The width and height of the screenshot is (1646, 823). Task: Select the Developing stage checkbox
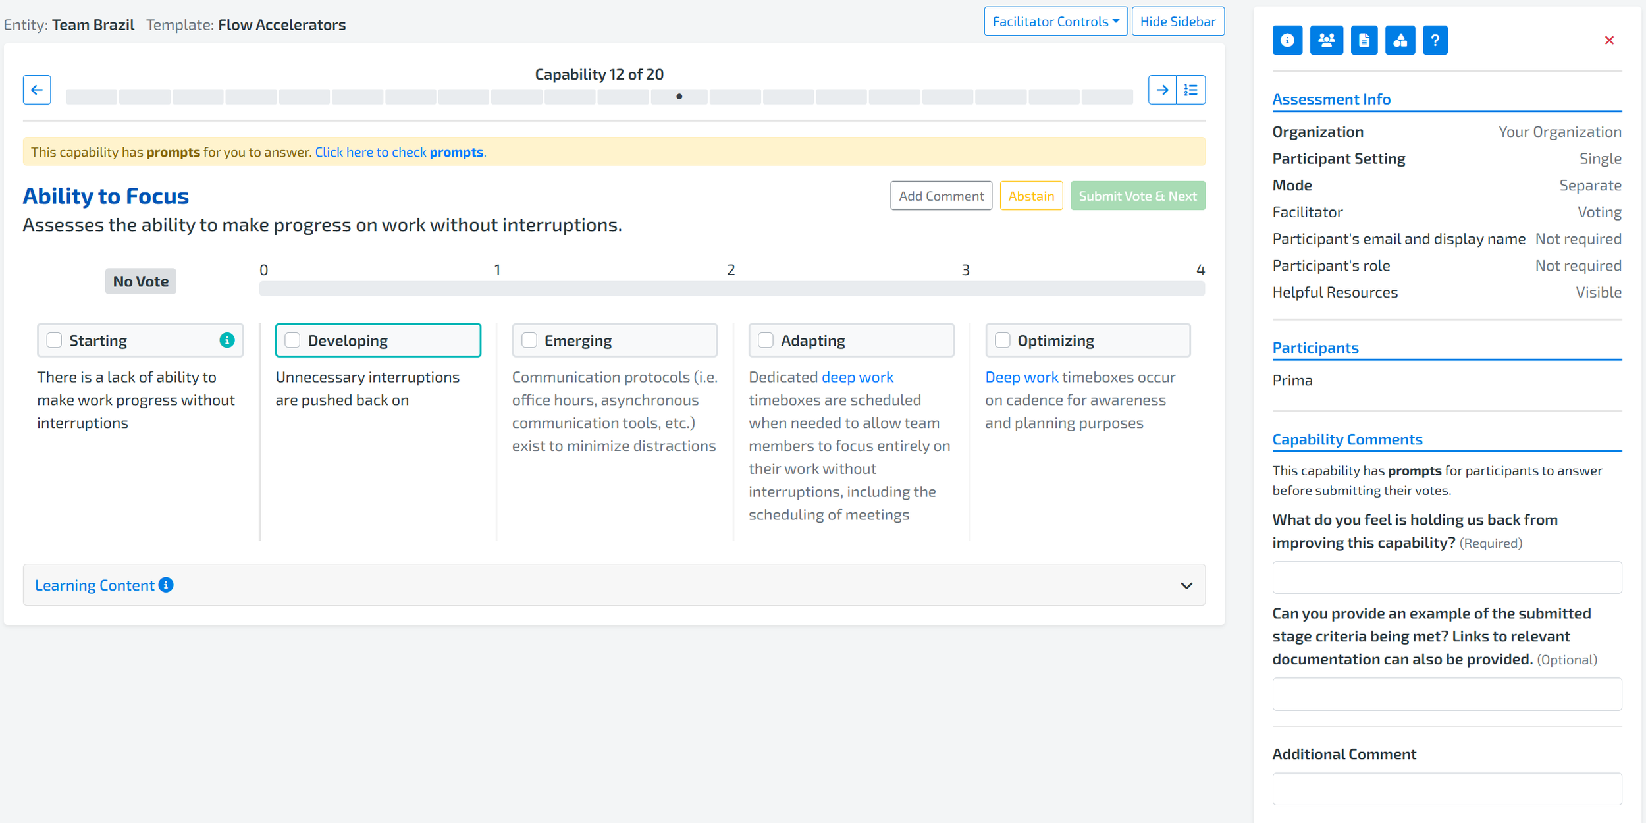point(292,340)
